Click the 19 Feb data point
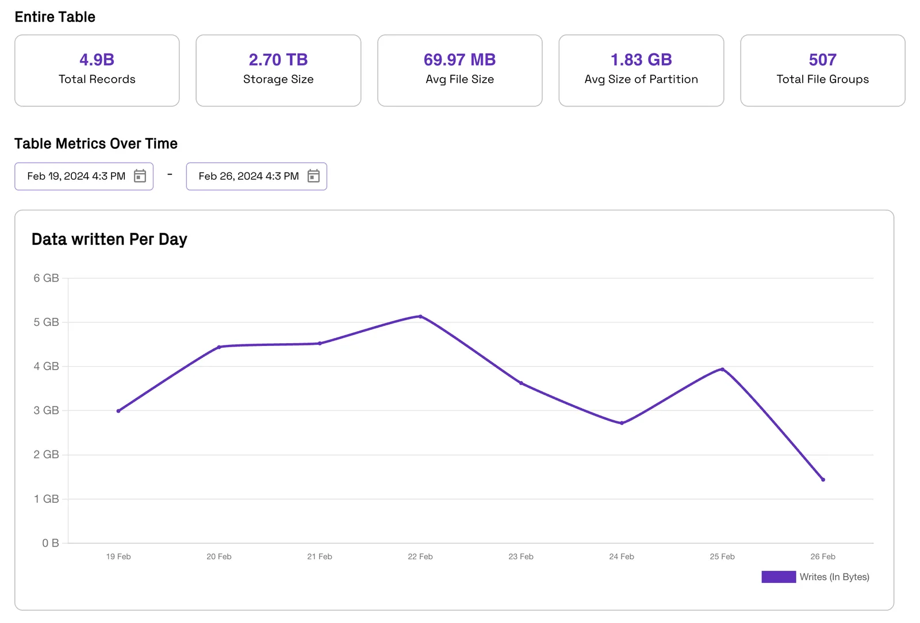920x623 pixels. pyautogui.click(x=118, y=411)
